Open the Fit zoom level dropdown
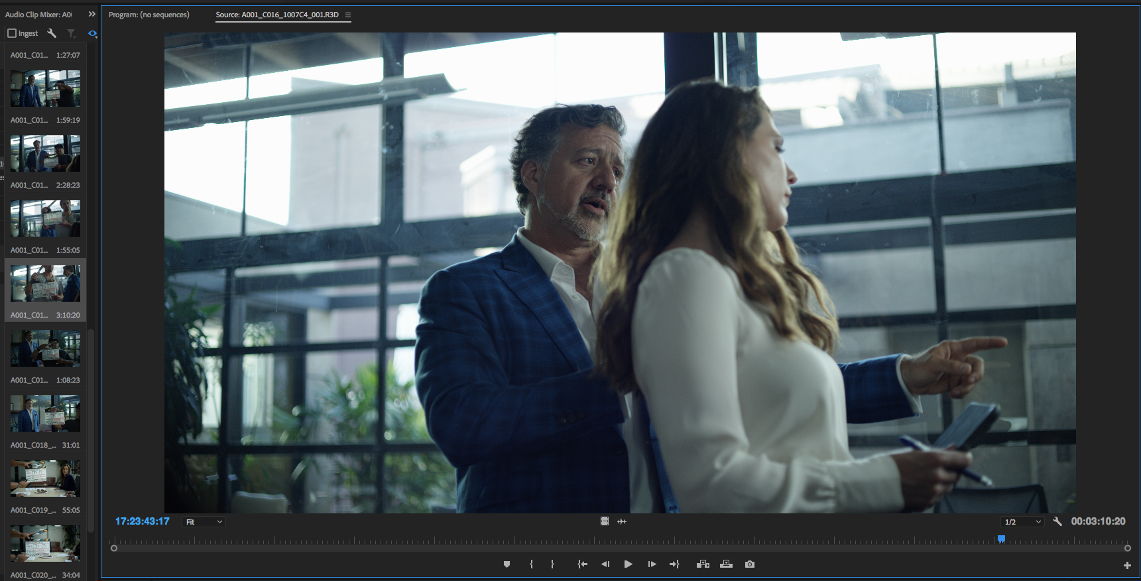This screenshot has height=581, width=1141. pos(204,522)
